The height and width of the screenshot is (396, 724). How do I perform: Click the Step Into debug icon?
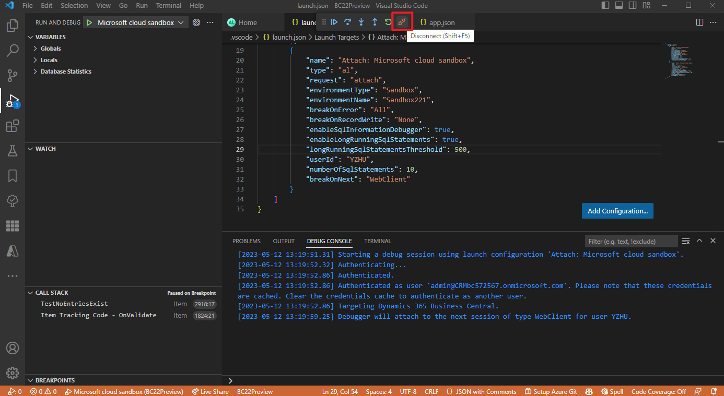[361, 22]
